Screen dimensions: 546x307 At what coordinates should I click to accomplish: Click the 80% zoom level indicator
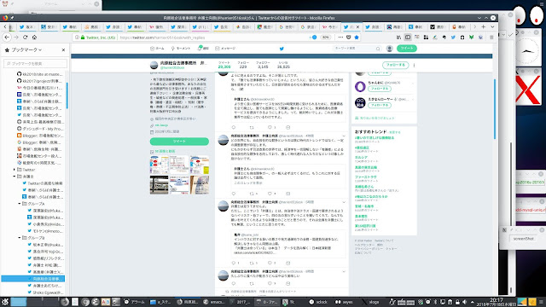325,38
